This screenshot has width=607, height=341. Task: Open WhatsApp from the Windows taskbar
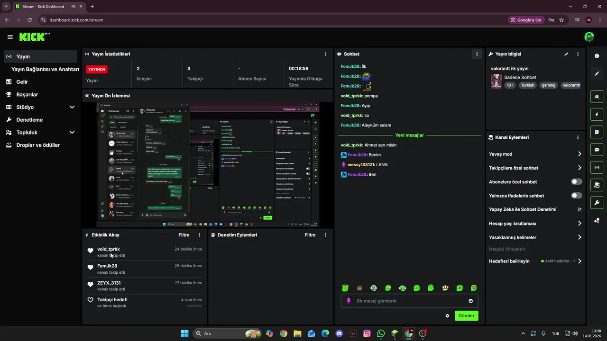click(381, 333)
